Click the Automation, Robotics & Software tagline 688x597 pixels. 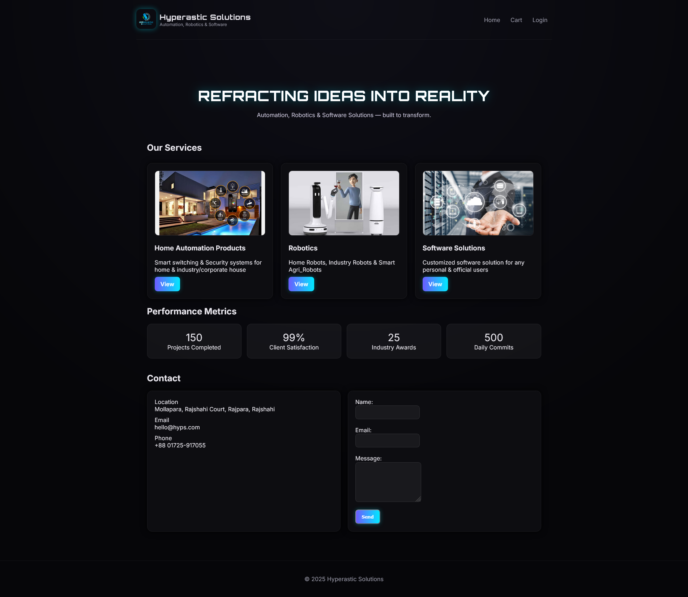193,25
